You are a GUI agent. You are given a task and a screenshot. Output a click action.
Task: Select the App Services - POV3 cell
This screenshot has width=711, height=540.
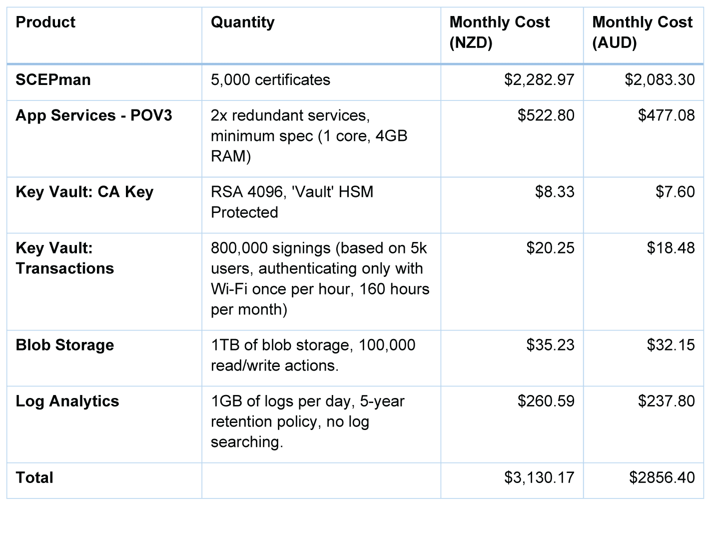pyautogui.click(x=94, y=115)
